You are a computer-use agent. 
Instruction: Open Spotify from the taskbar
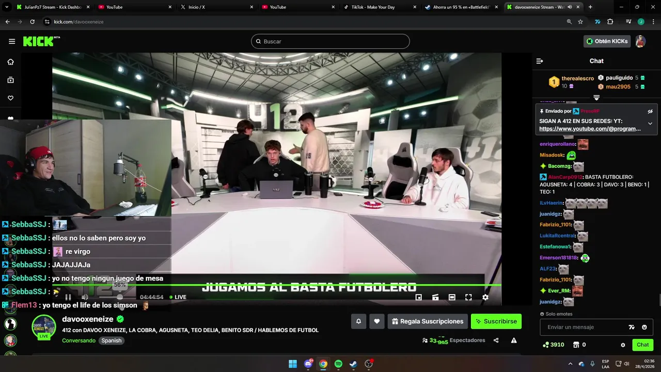[338, 364]
